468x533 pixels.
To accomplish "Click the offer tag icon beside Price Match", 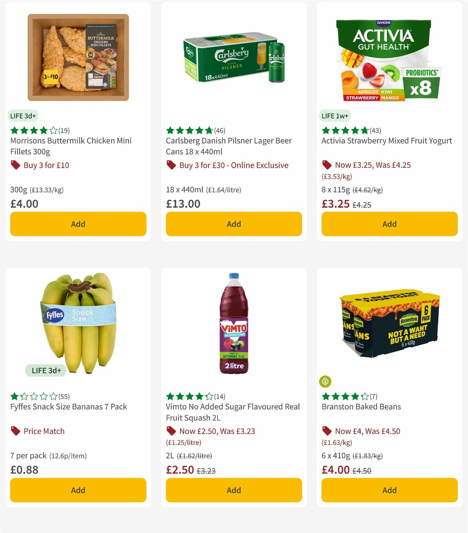I will pos(16,431).
